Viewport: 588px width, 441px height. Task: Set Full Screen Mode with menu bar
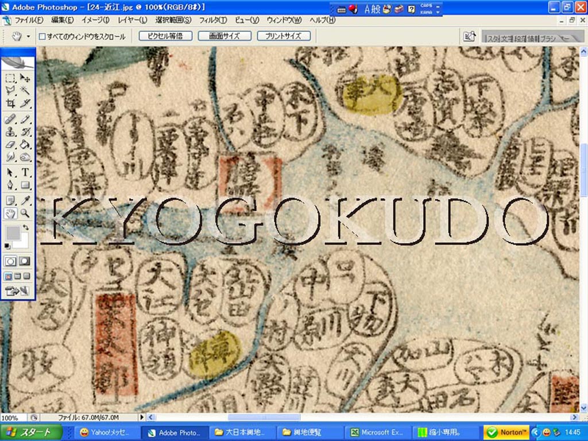(x=17, y=276)
